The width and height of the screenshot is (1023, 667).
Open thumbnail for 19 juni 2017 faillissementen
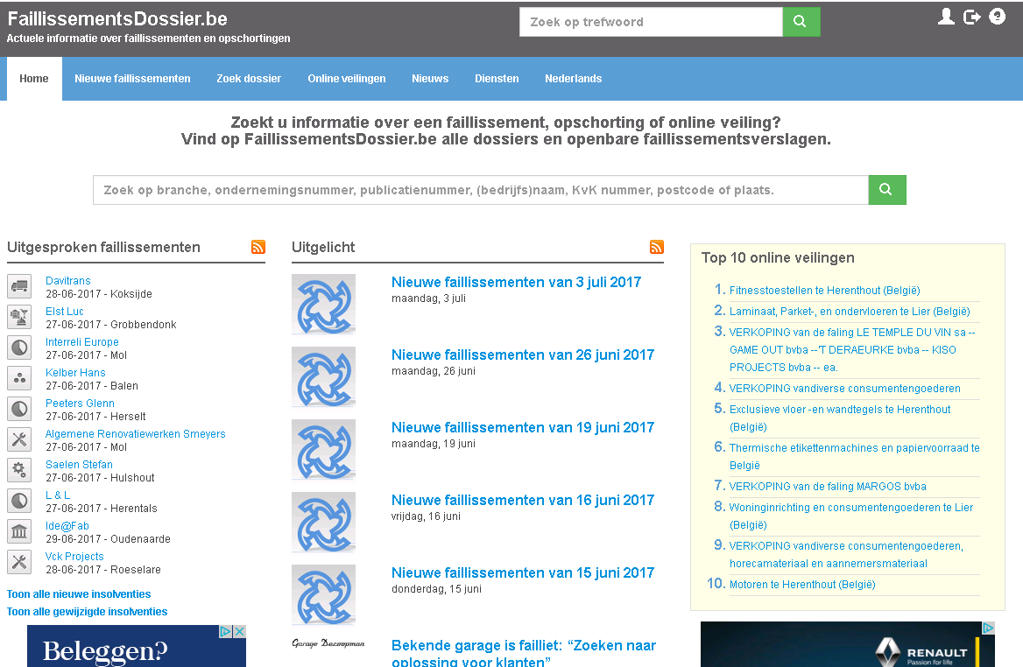coord(323,450)
